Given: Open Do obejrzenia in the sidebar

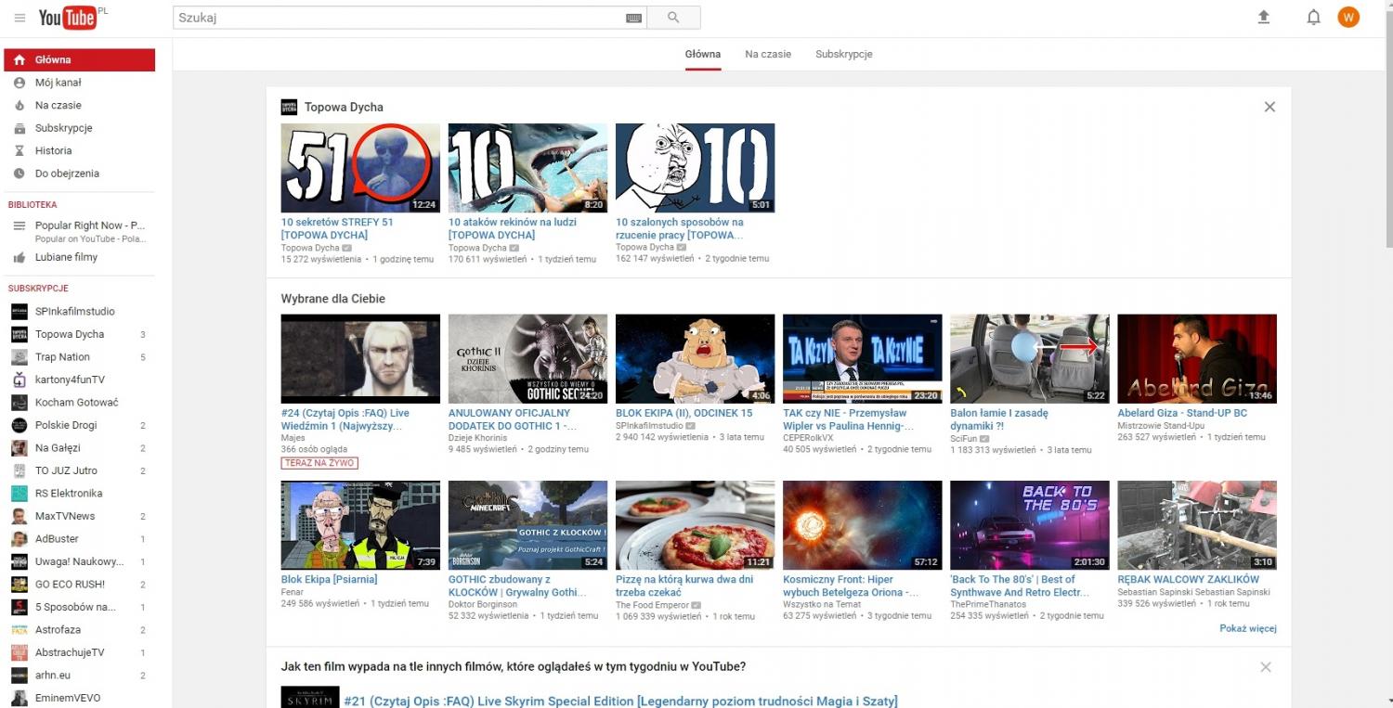Looking at the screenshot, I should pos(67,174).
